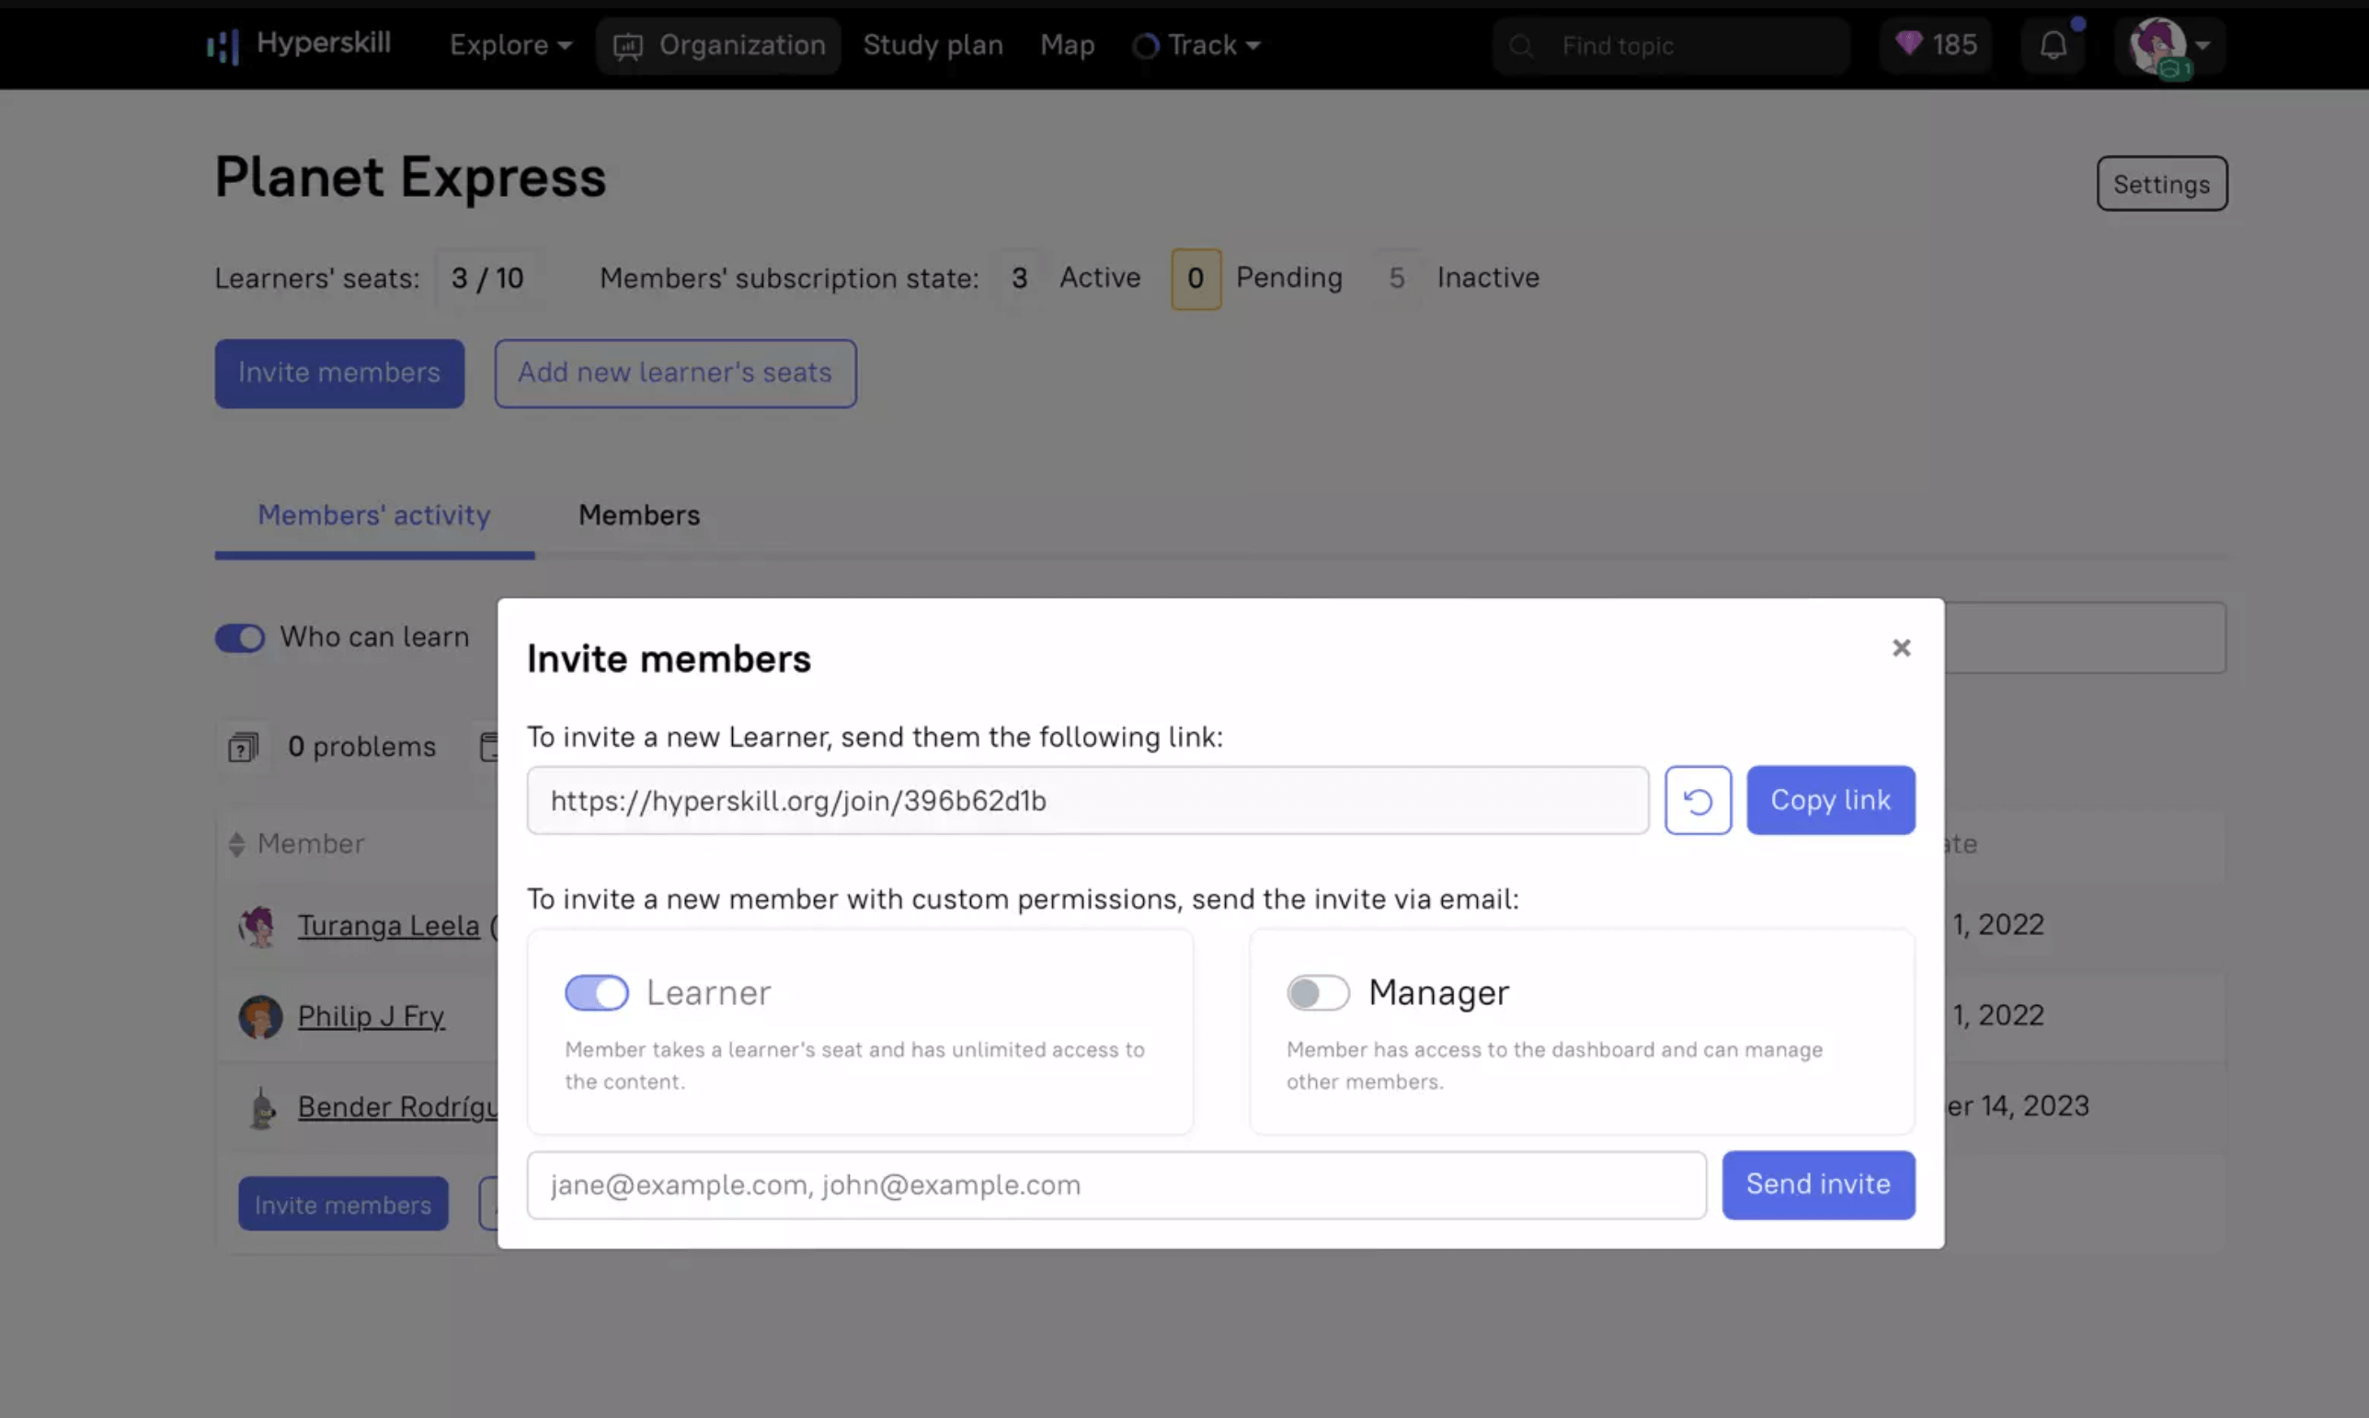This screenshot has width=2369, height=1418.
Task: Click the Find topic search field
Action: 1670,46
